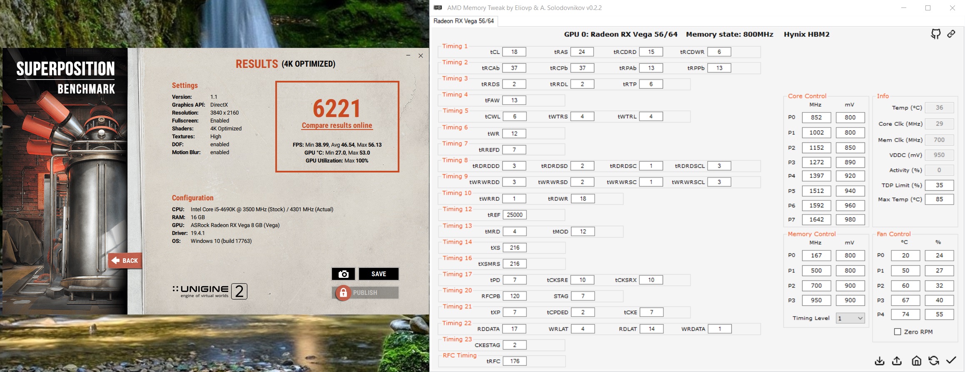
Task: Edit the tREF field showing 25000
Action: 515,215
